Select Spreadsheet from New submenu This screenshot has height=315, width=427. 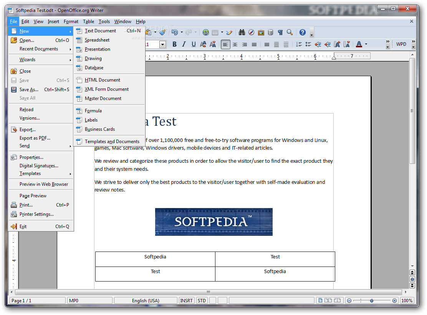pos(109,40)
